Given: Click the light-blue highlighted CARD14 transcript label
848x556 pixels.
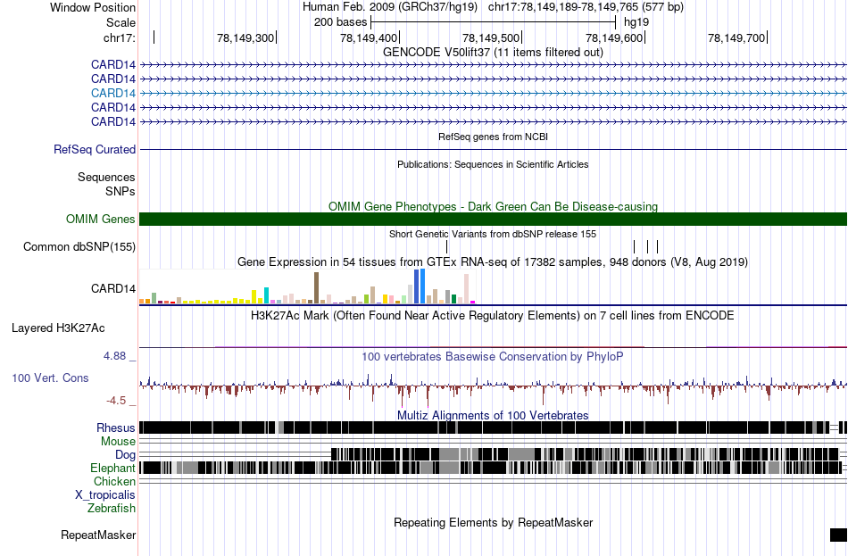Looking at the screenshot, I should coord(113,93).
